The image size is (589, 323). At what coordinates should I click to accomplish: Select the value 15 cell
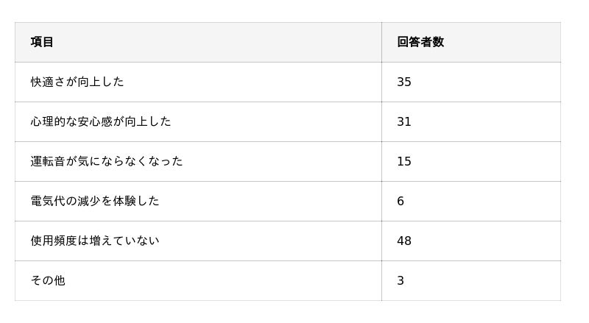pyautogui.click(x=404, y=161)
